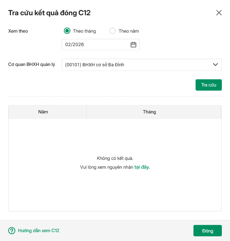Expand the BHXH agency dropdown chevron arrow
The width and height of the screenshot is (230, 241).
pos(215,65)
